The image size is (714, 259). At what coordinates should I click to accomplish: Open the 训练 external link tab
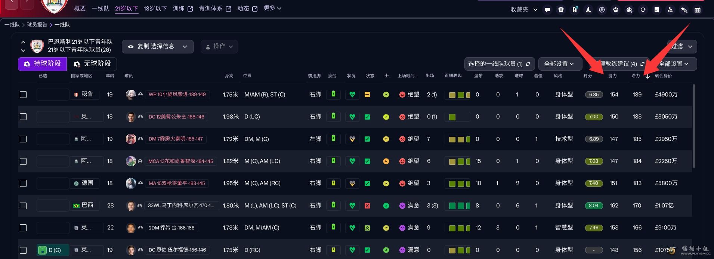(183, 8)
